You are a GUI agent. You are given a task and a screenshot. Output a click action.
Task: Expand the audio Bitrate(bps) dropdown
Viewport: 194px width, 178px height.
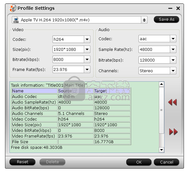pos(173,60)
